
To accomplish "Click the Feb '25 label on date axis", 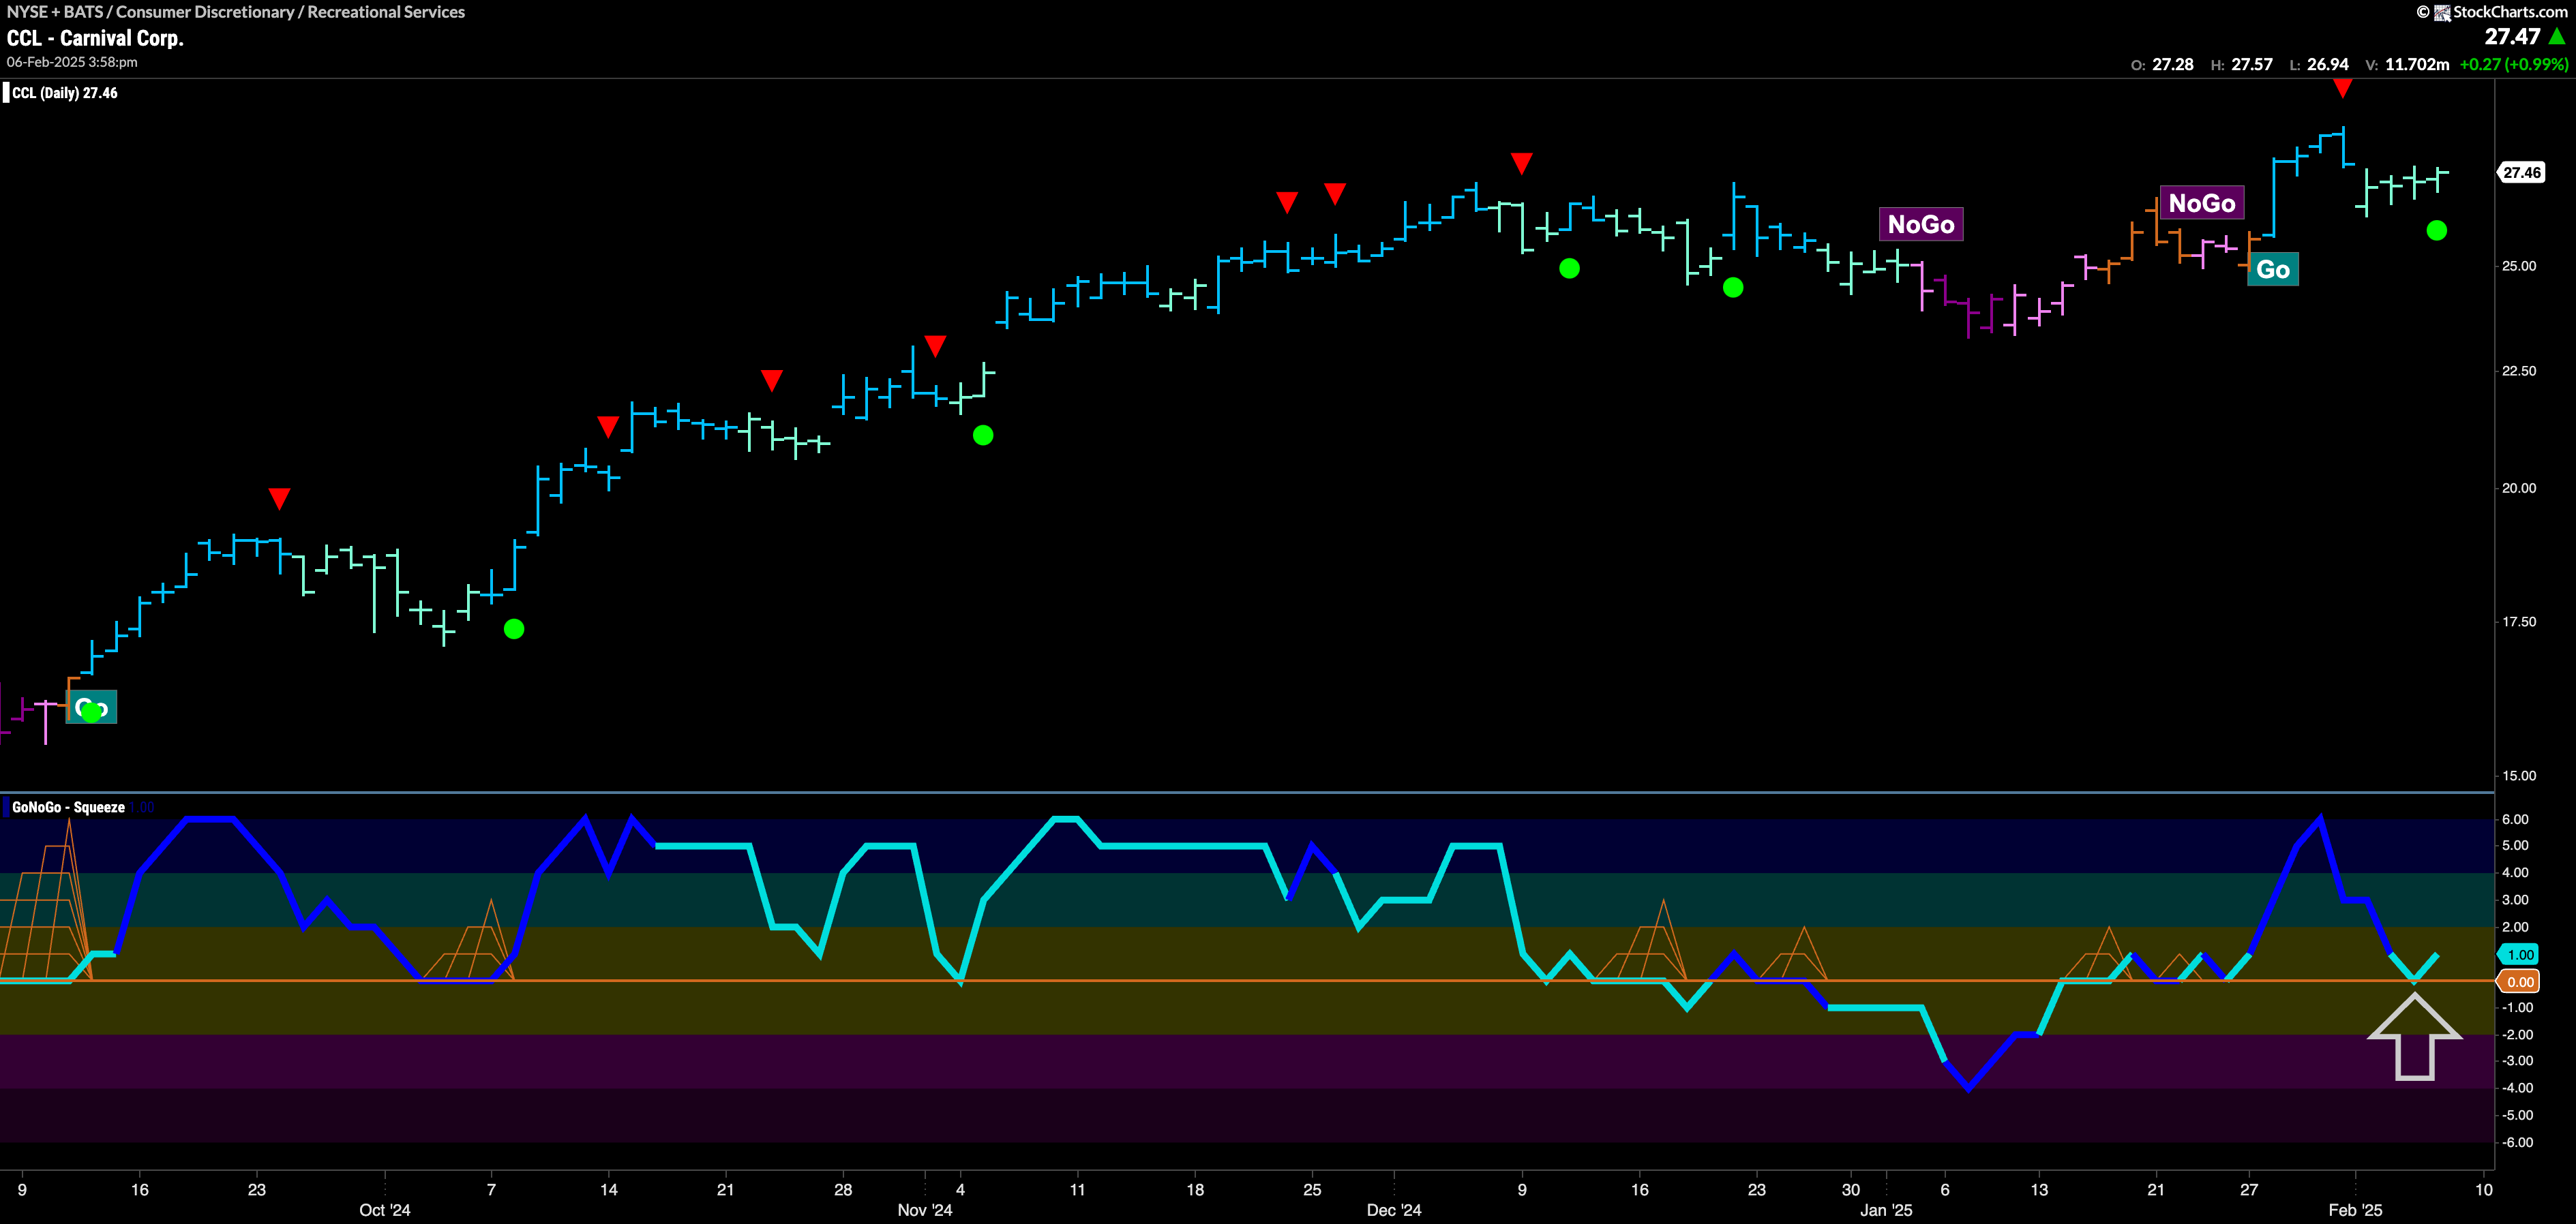I will coord(2355,1210).
